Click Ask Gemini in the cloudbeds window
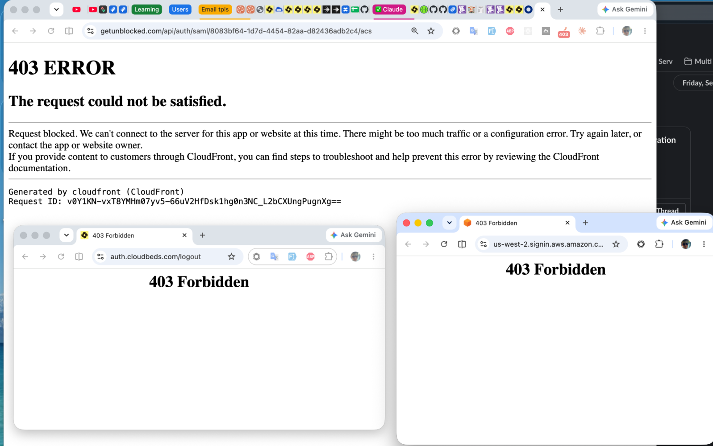 [354, 235]
